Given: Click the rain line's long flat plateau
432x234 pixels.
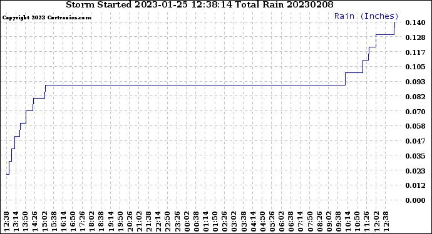Looking at the screenshot, I should coord(195,85).
